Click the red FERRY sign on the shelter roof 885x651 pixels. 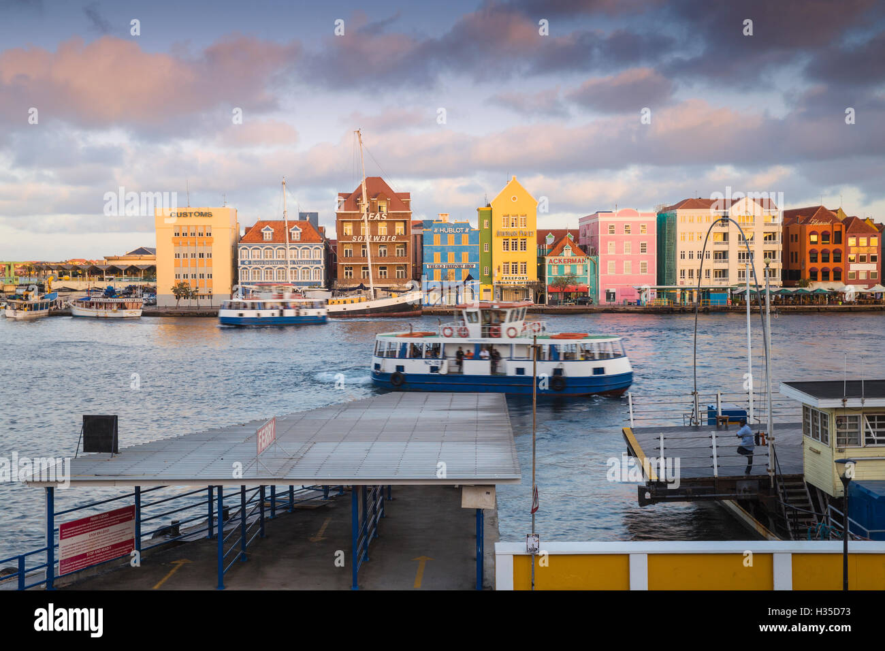265,436
